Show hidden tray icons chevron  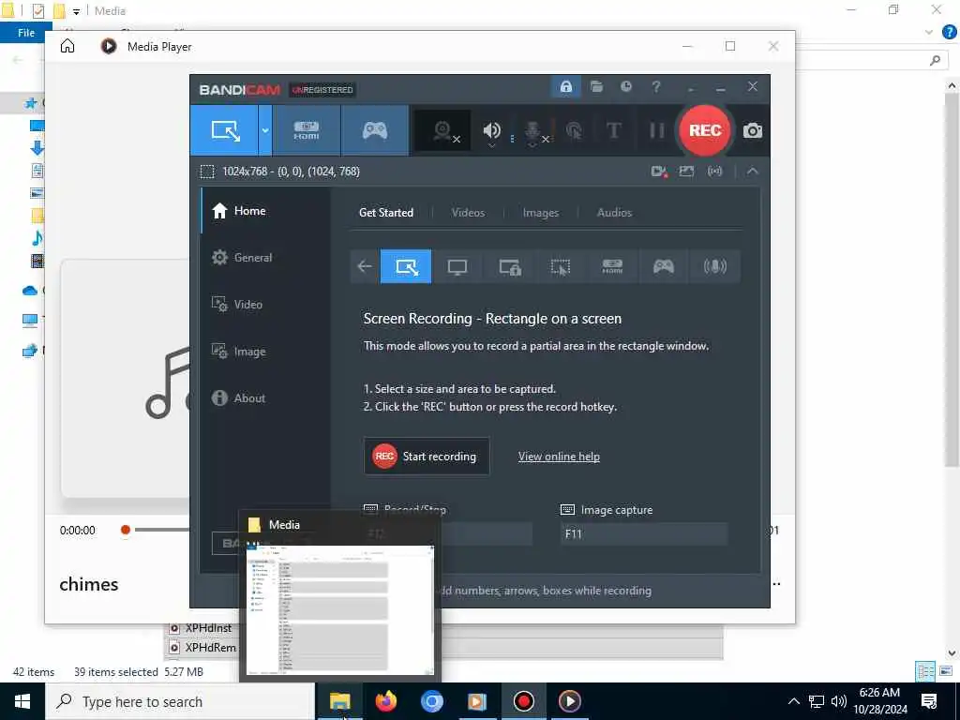point(793,701)
